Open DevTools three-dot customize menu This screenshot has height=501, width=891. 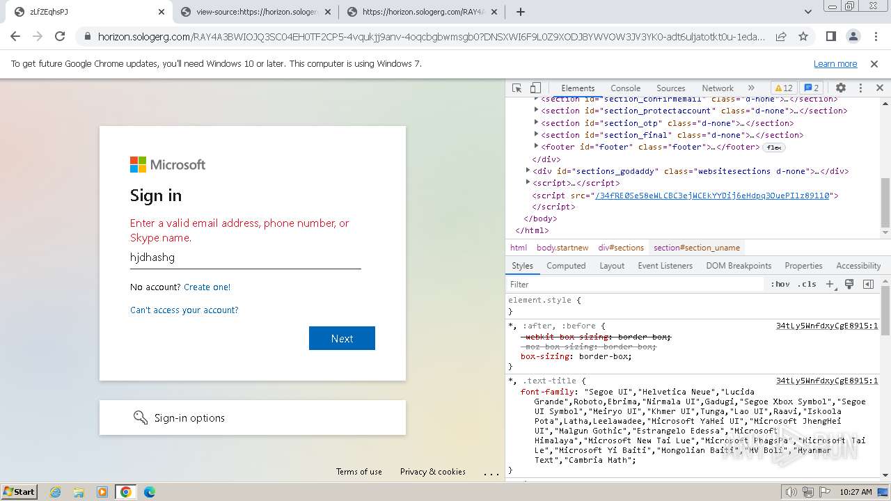pos(860,88)
